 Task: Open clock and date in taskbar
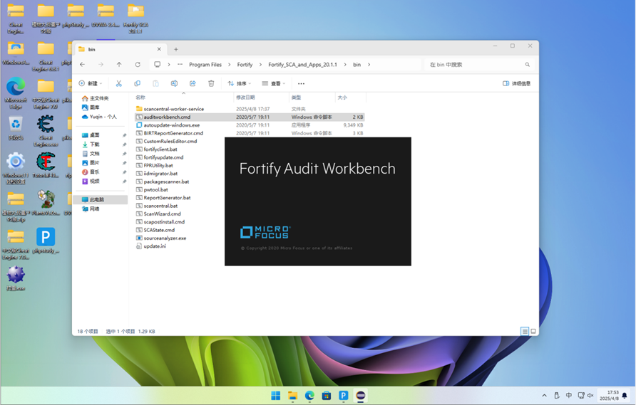coord(609,395)
